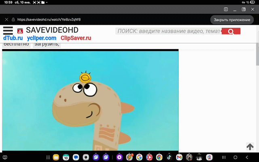Image resolution: width=259 pixels, height=162 pixels.
Task: Select the 'загрузить' tag
Action: [47, 44]
